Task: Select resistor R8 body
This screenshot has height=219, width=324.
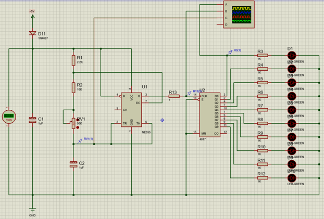Action: click(x=260, y=123)
